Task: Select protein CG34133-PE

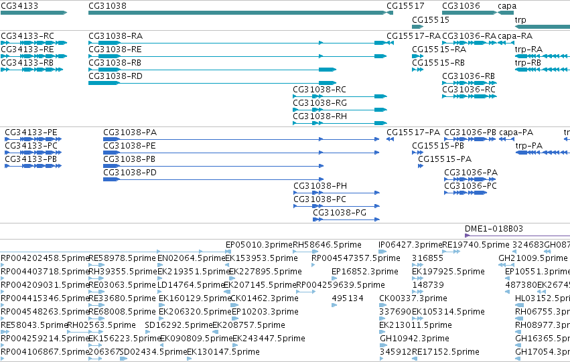Action: point(31,132)
